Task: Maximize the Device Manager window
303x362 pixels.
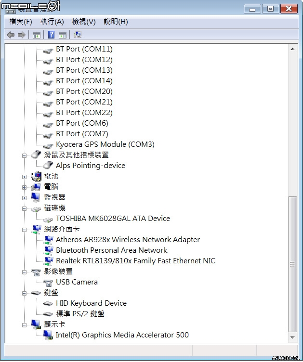Action: [x=270, y=9]
